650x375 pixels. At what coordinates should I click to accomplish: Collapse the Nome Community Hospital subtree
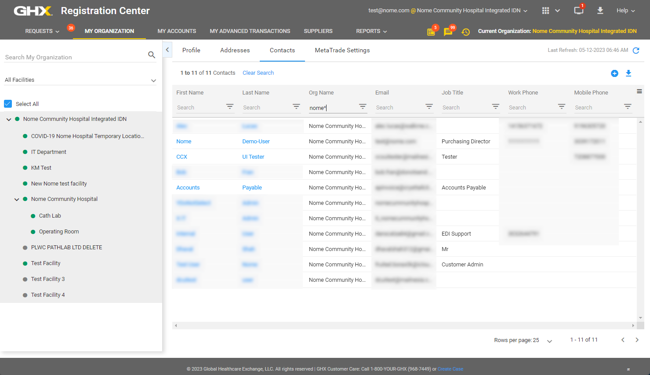17,199
